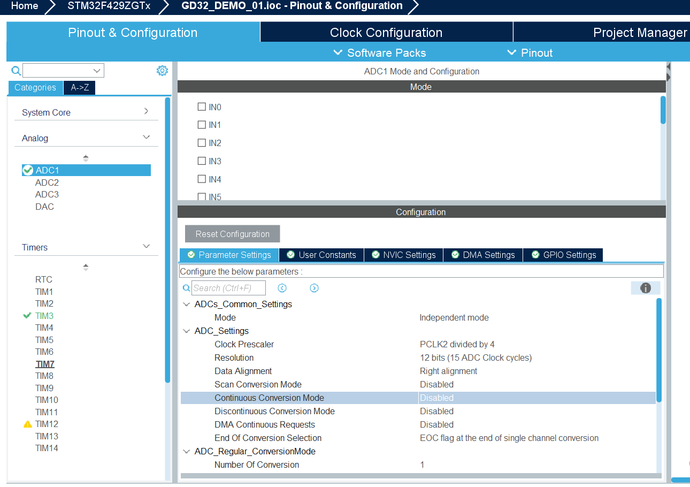
Task: Click End Of Conversion Selection value
Action: point(509,438)
